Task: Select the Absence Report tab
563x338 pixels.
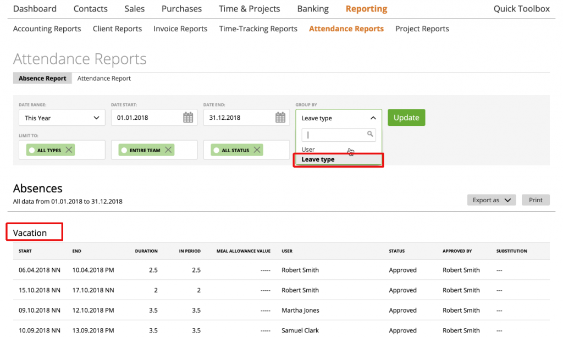Action: (x=42, y=78)
